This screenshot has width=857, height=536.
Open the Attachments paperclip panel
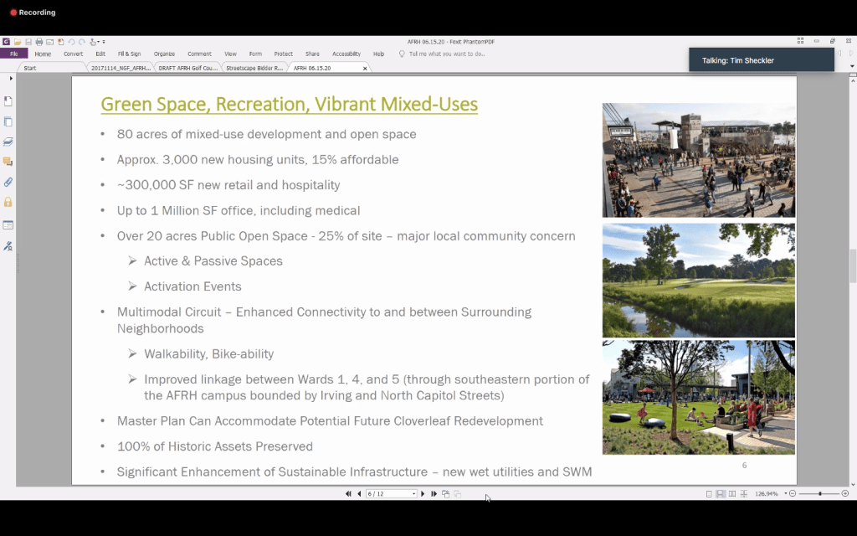coord(8,182)
